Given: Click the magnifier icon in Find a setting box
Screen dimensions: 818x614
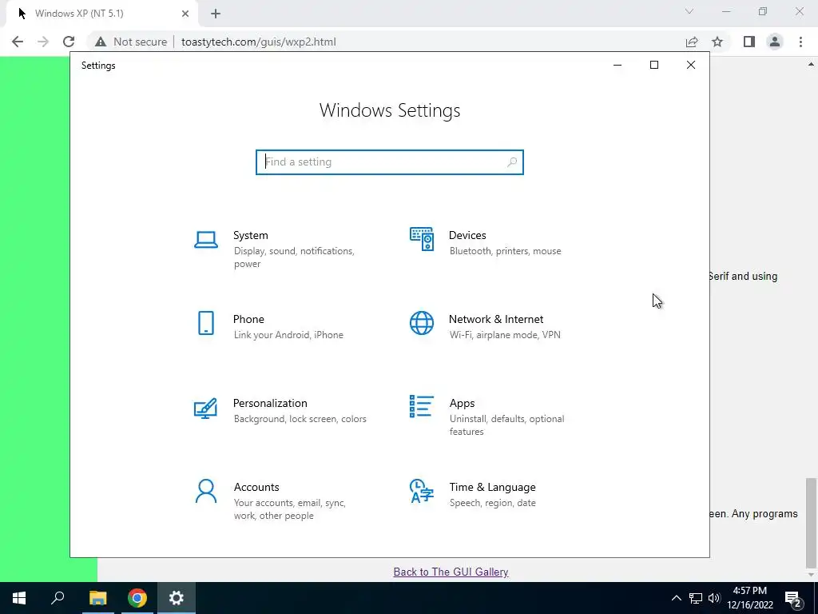Looking at the screenshot, I should click(x=512, y=162).
